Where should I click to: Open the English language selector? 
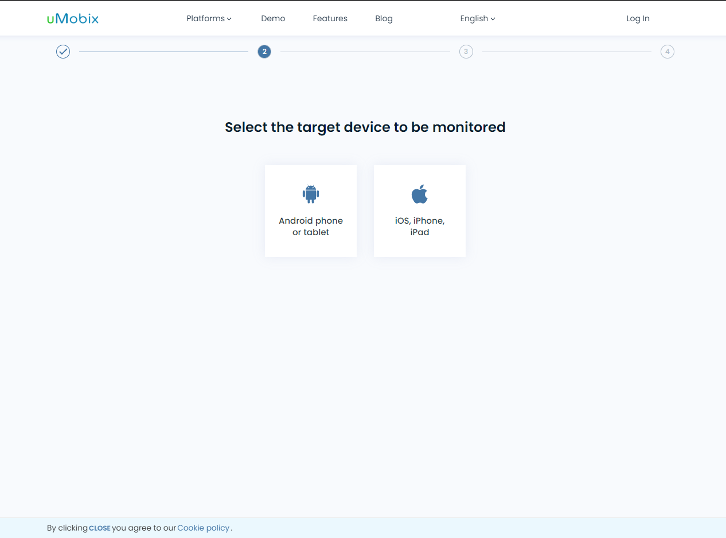pyautogui.click(x=478, y=18)
